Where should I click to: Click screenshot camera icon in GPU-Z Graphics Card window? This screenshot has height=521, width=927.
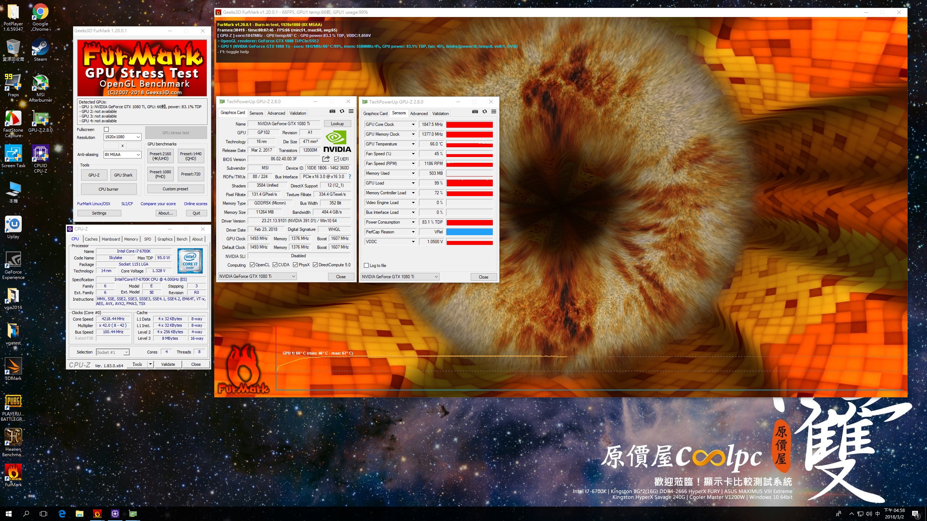(x=332, y=111)
